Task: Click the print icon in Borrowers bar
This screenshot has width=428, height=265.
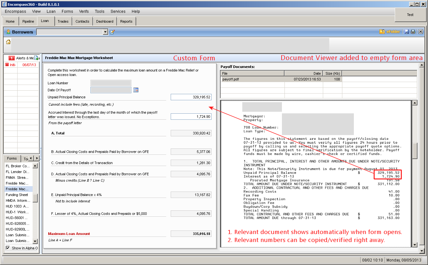Action: 413,32
